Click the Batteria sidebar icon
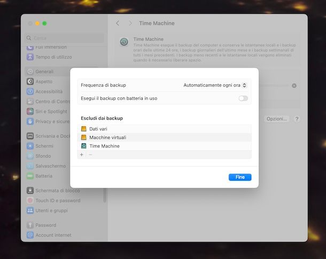Viewport: 326px width, 259px height. pyautogui.click(x=30, y=176)
